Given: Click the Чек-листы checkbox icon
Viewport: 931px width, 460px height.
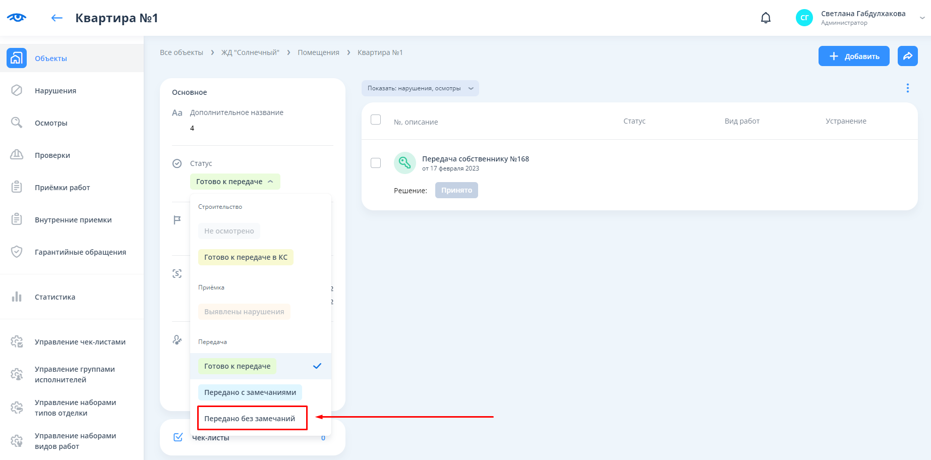Looking at the screenshot, I should pyautogui.click(x=178, y=437).
